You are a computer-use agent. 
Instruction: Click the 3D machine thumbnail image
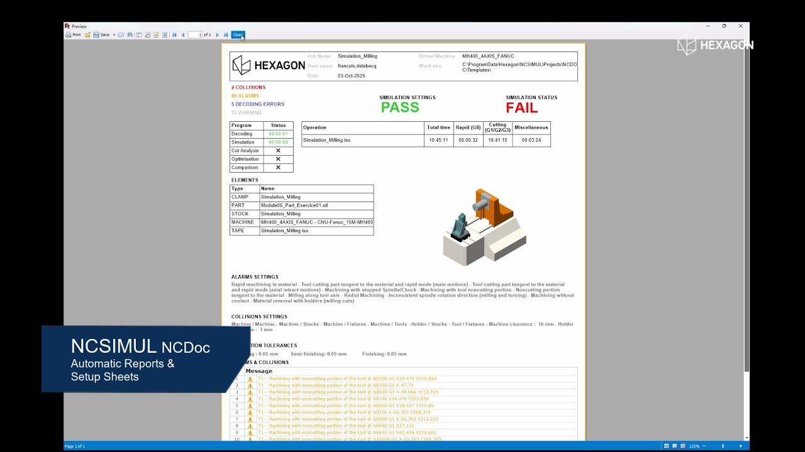click(x=484, y=227)
